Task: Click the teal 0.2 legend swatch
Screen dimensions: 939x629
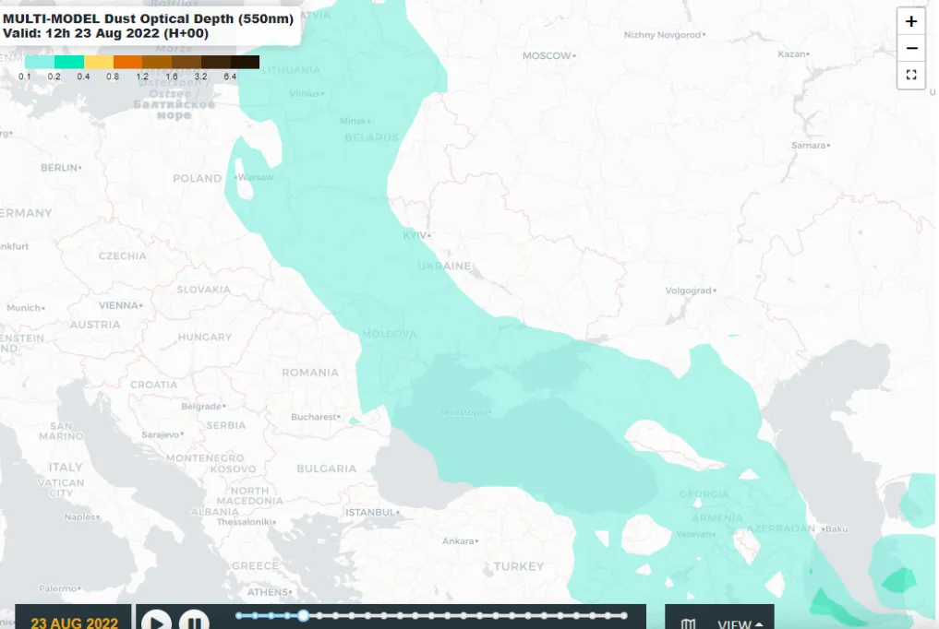Action: (69, 62)
